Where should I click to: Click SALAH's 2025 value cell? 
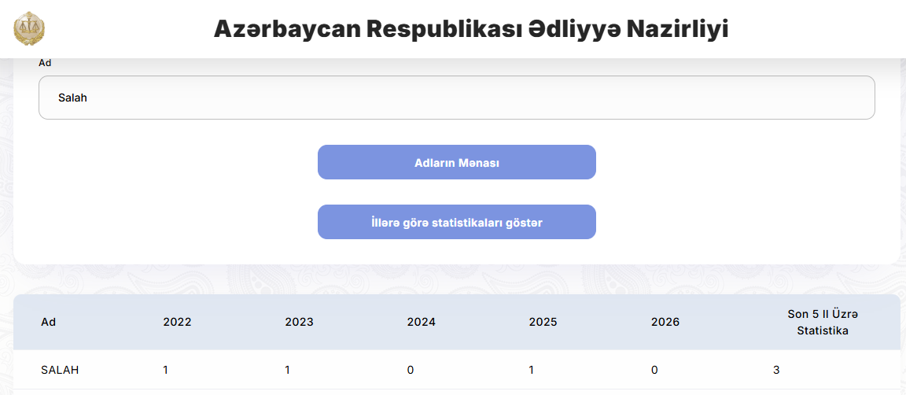click(532, 370)
